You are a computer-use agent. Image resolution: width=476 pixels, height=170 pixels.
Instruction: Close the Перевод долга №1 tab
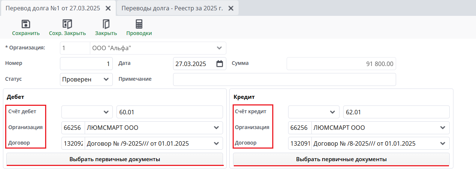[108, 8]
